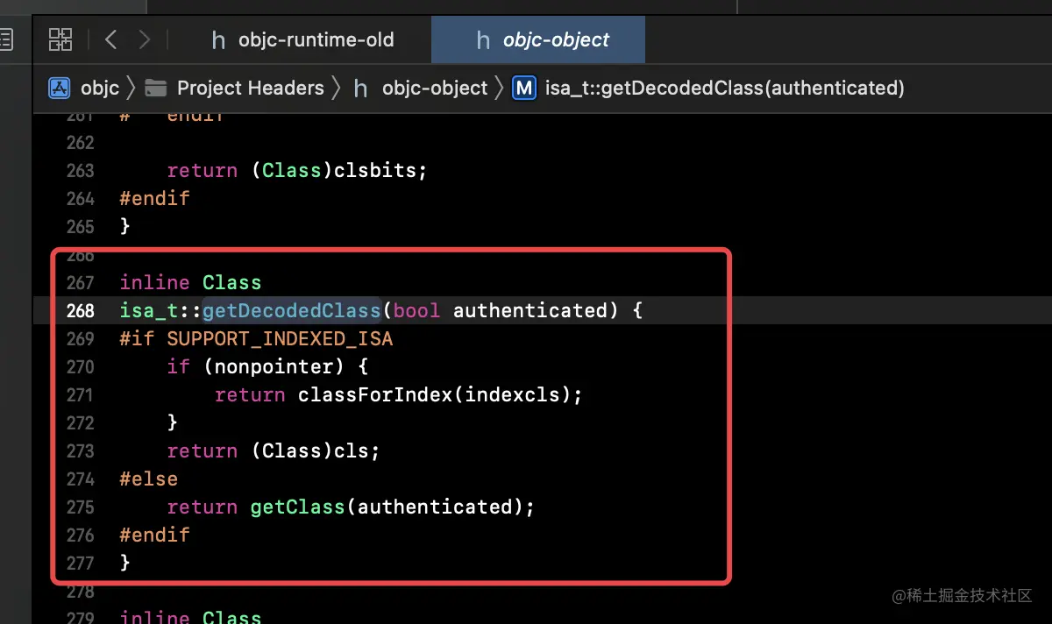Click line number 268 in gutter
1052x624 pixels.
(80, 310)
